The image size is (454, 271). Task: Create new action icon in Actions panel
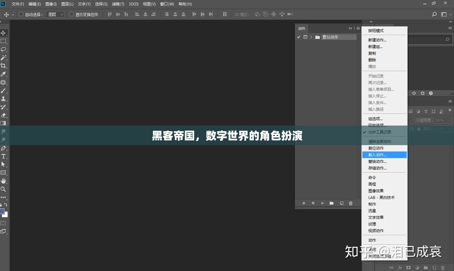[342, 203]
